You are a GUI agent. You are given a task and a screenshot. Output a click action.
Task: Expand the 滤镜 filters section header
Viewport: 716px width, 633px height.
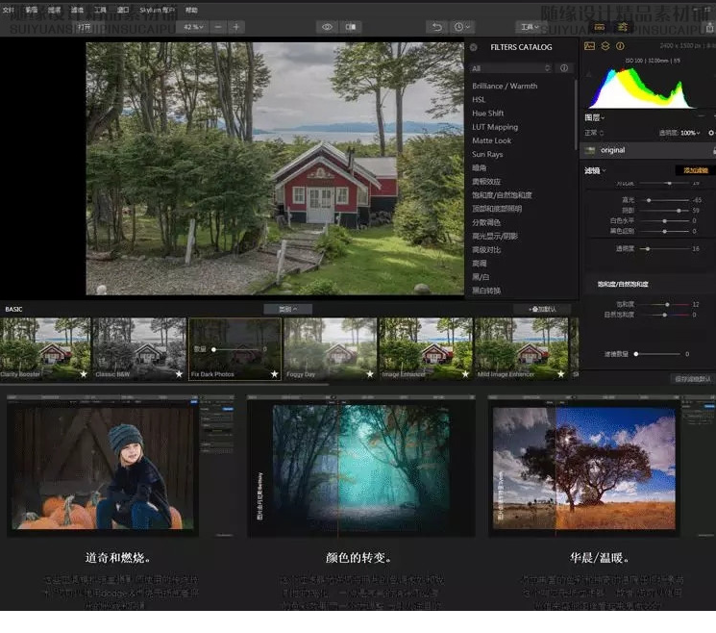(595, 171)
